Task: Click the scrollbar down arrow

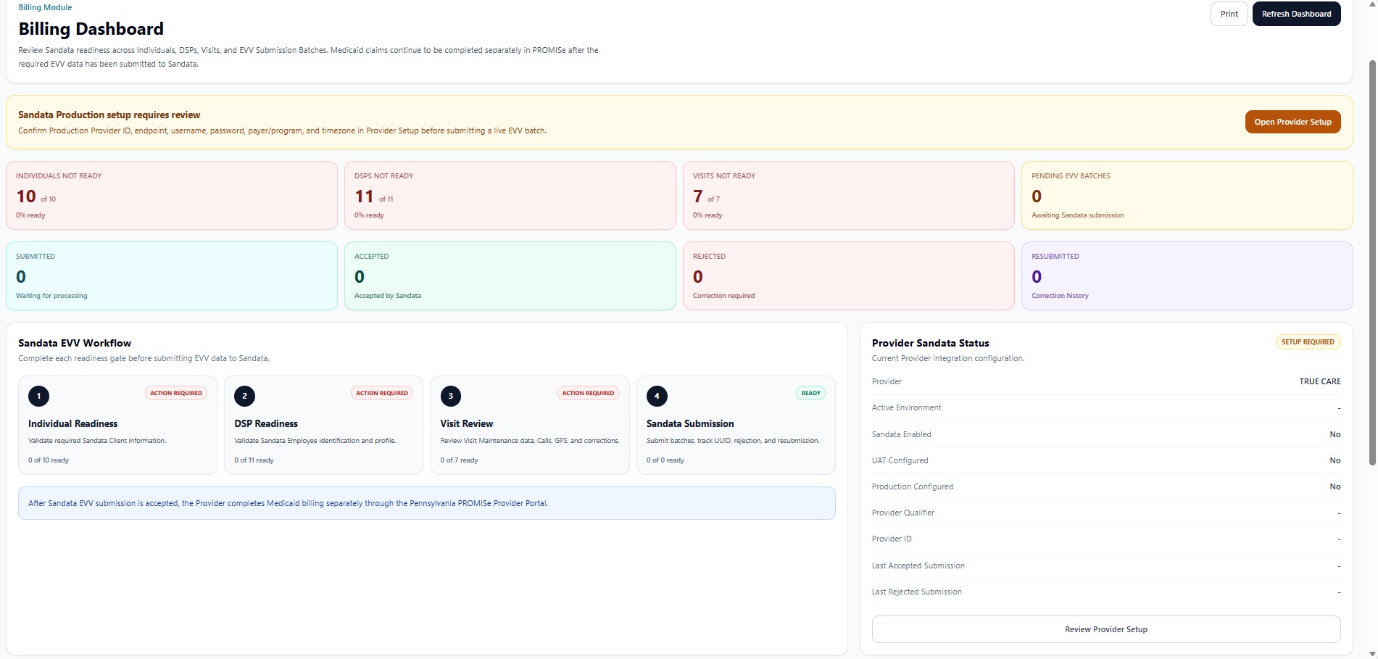Action: [x=1371, y=653]
